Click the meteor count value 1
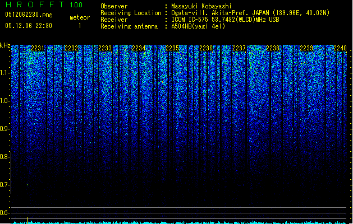The image size is (353, 224). (80, 26)
